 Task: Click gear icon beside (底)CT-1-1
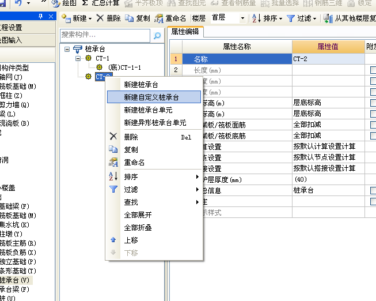pos(99,67)
